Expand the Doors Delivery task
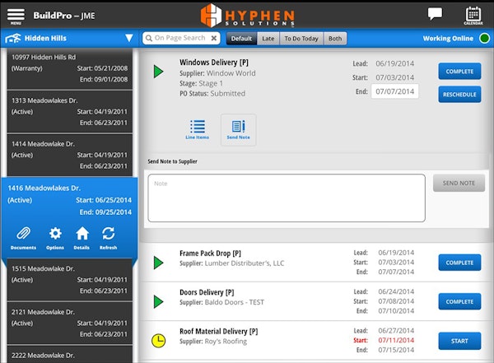The image size is (494, 363). [x=159, y=301]
